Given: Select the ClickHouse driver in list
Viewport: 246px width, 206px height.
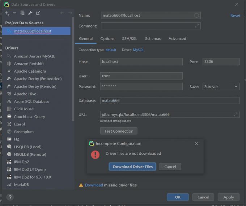Looking at the screenshot, I should (24, 109).
